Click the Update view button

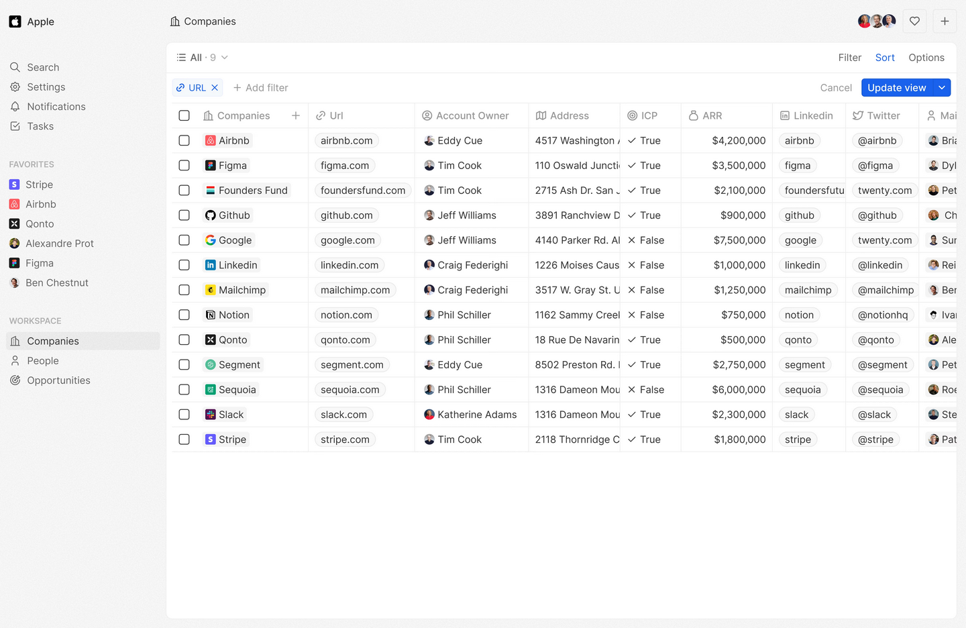click(897, 87)
